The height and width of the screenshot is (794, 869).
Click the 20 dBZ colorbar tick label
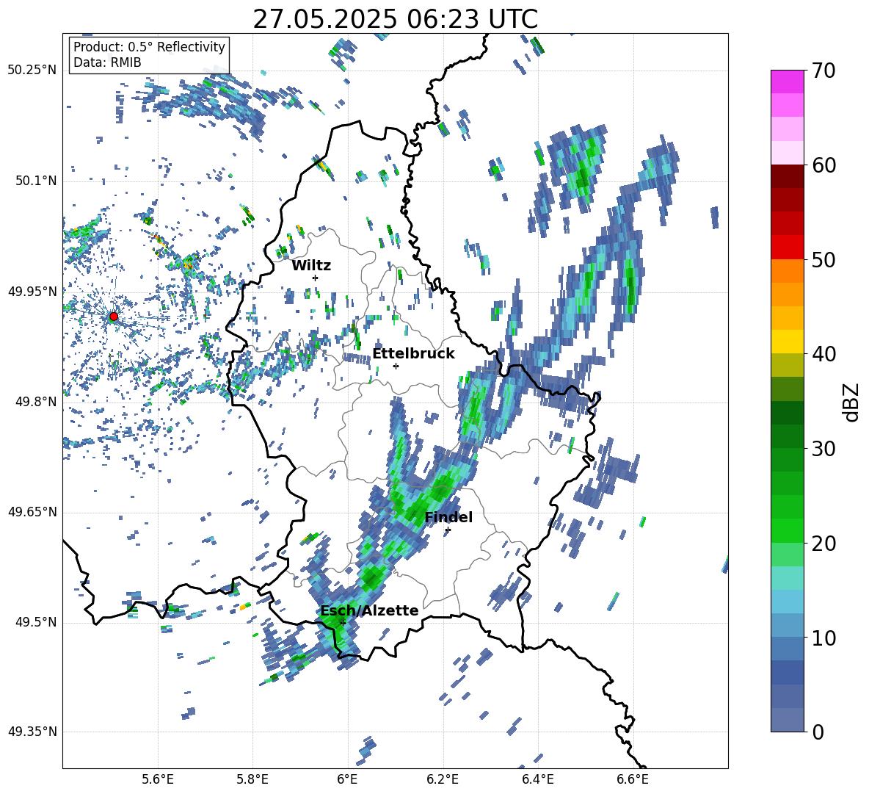click(x=823, y=544)
